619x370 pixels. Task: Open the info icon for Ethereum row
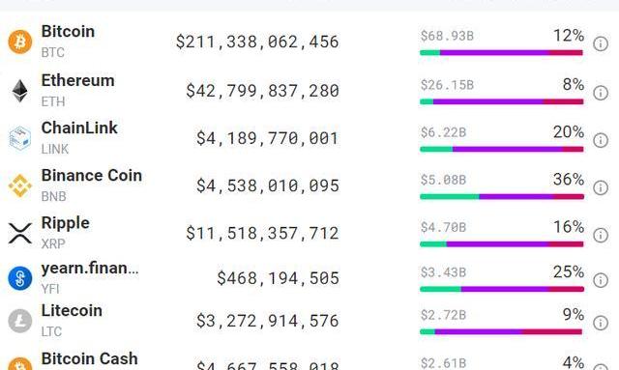(601, 93)
